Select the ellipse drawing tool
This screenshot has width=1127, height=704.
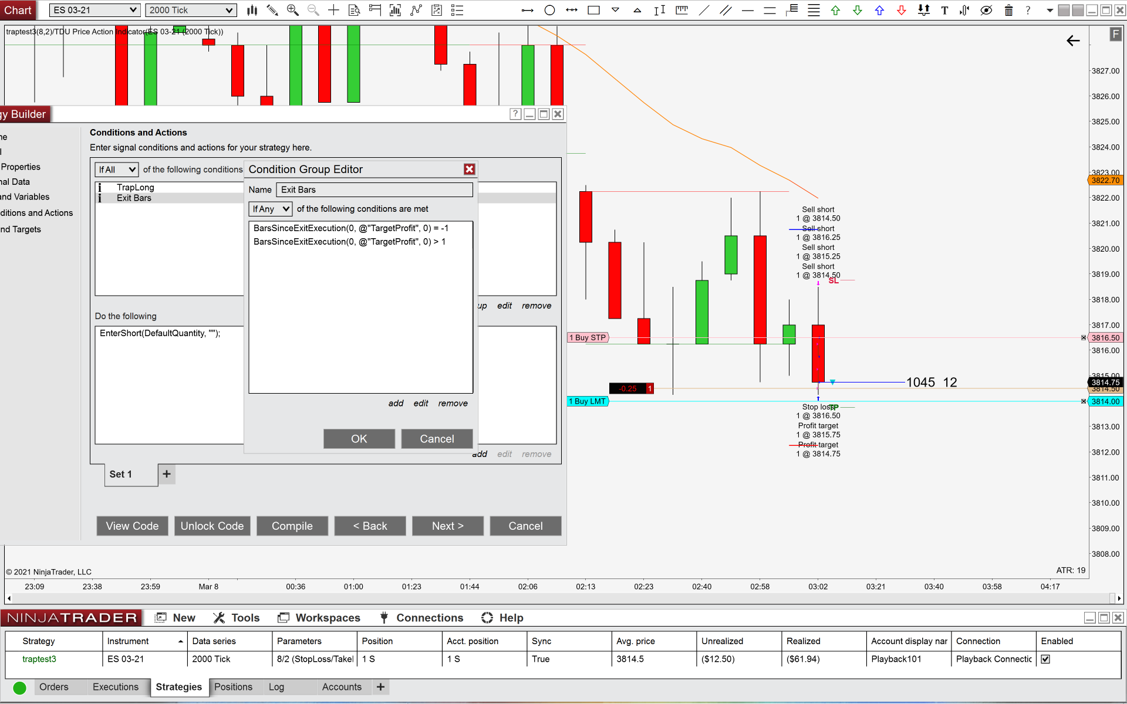(549, 10)
